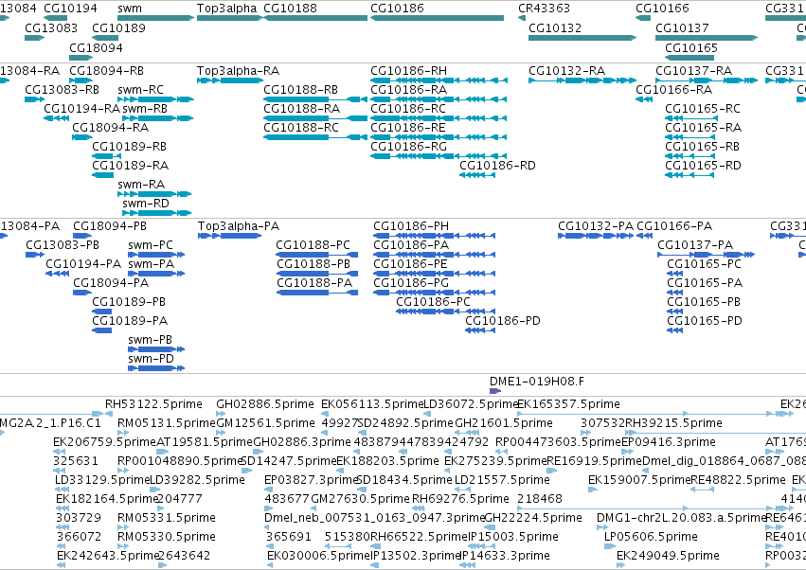
Task: Select protein CG10186-PD
Action: tap(480, 330)
